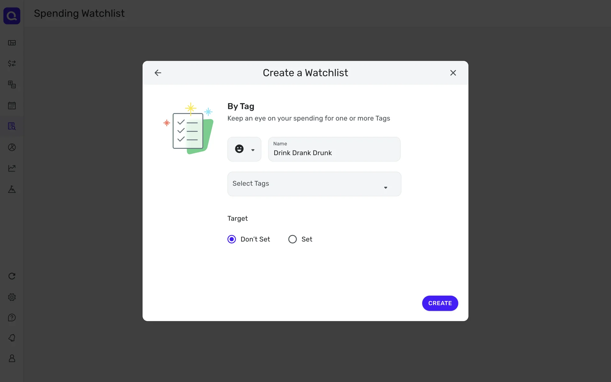Click the smiley face emoji selector
The image size is (611, 382).
tap(239, 149)
